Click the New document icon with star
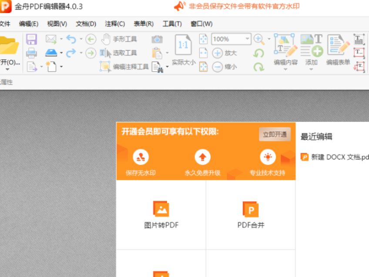This screenshot has width=369, height=277. pyautogui.click(x=51, y=67)
